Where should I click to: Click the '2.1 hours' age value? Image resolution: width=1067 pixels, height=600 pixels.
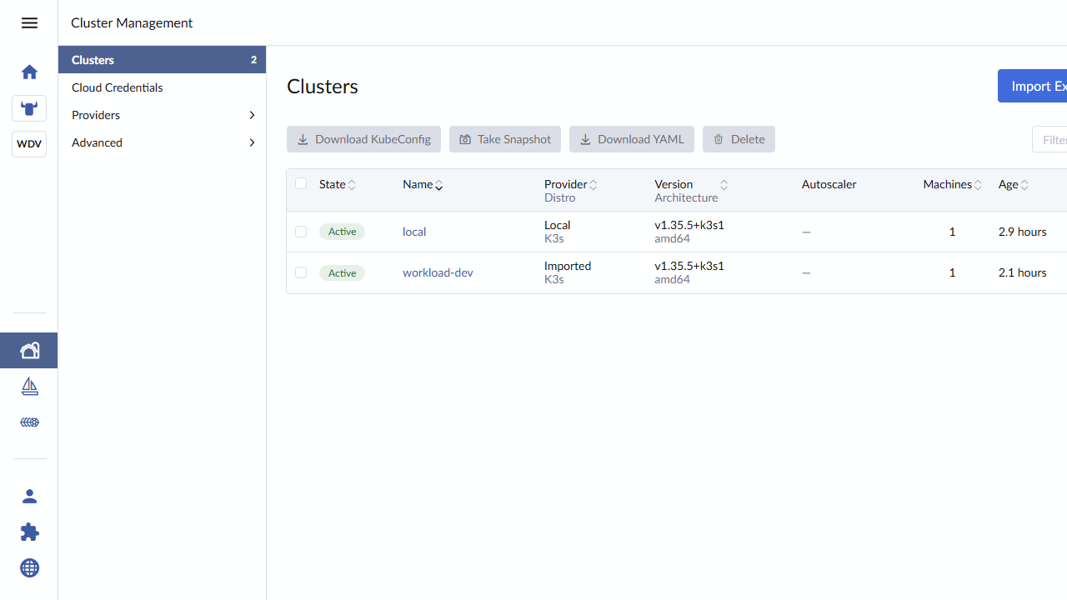tap(1022, 272)
